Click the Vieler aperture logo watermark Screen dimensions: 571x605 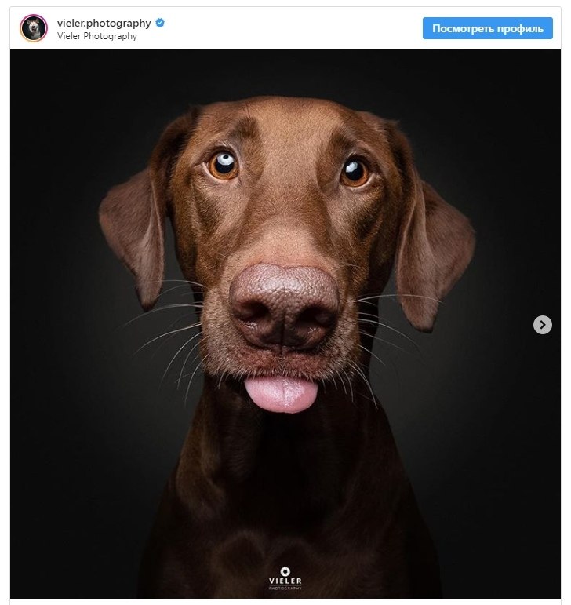click(285, 571)
